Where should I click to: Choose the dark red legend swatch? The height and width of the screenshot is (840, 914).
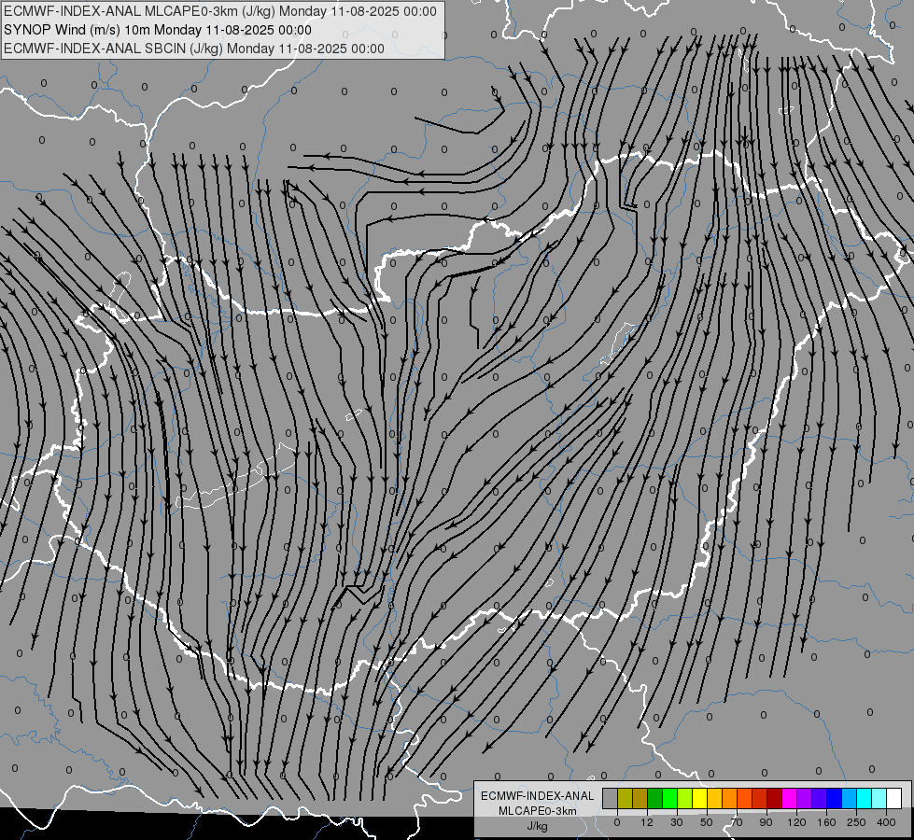click(x=775, y=798)
